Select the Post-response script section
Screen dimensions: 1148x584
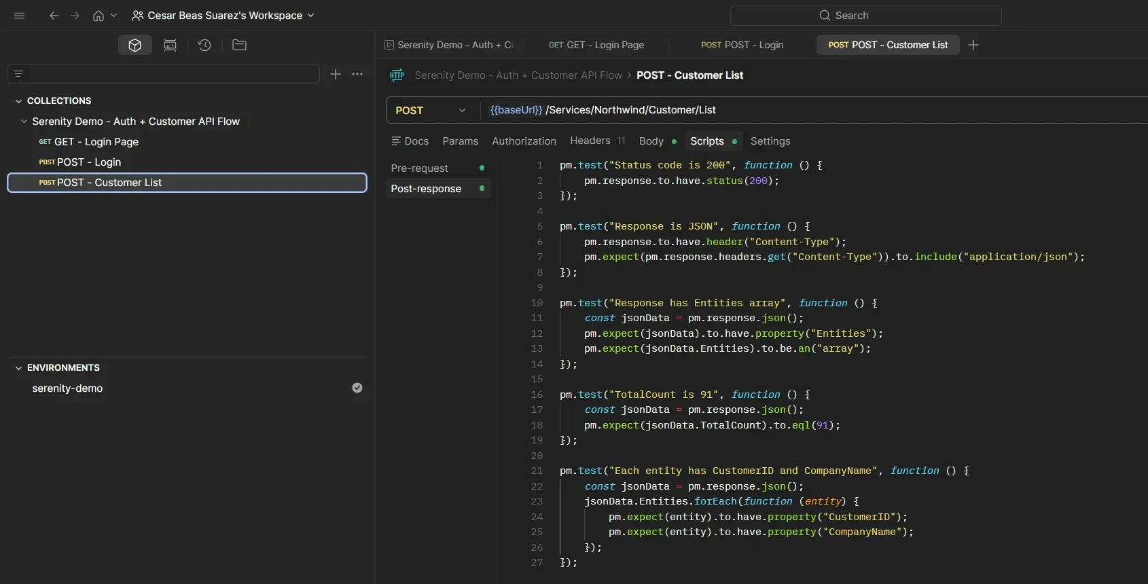(x=438, y=189)
